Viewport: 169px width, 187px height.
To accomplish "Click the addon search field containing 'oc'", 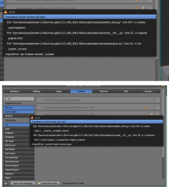I will tap(19, 99).
